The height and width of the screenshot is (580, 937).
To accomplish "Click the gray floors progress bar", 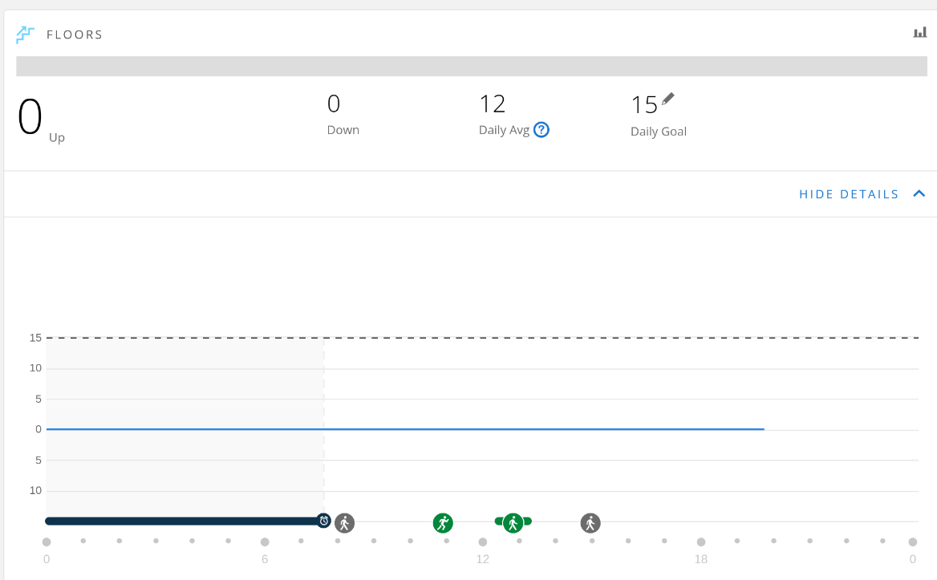I will coord(472,67).
